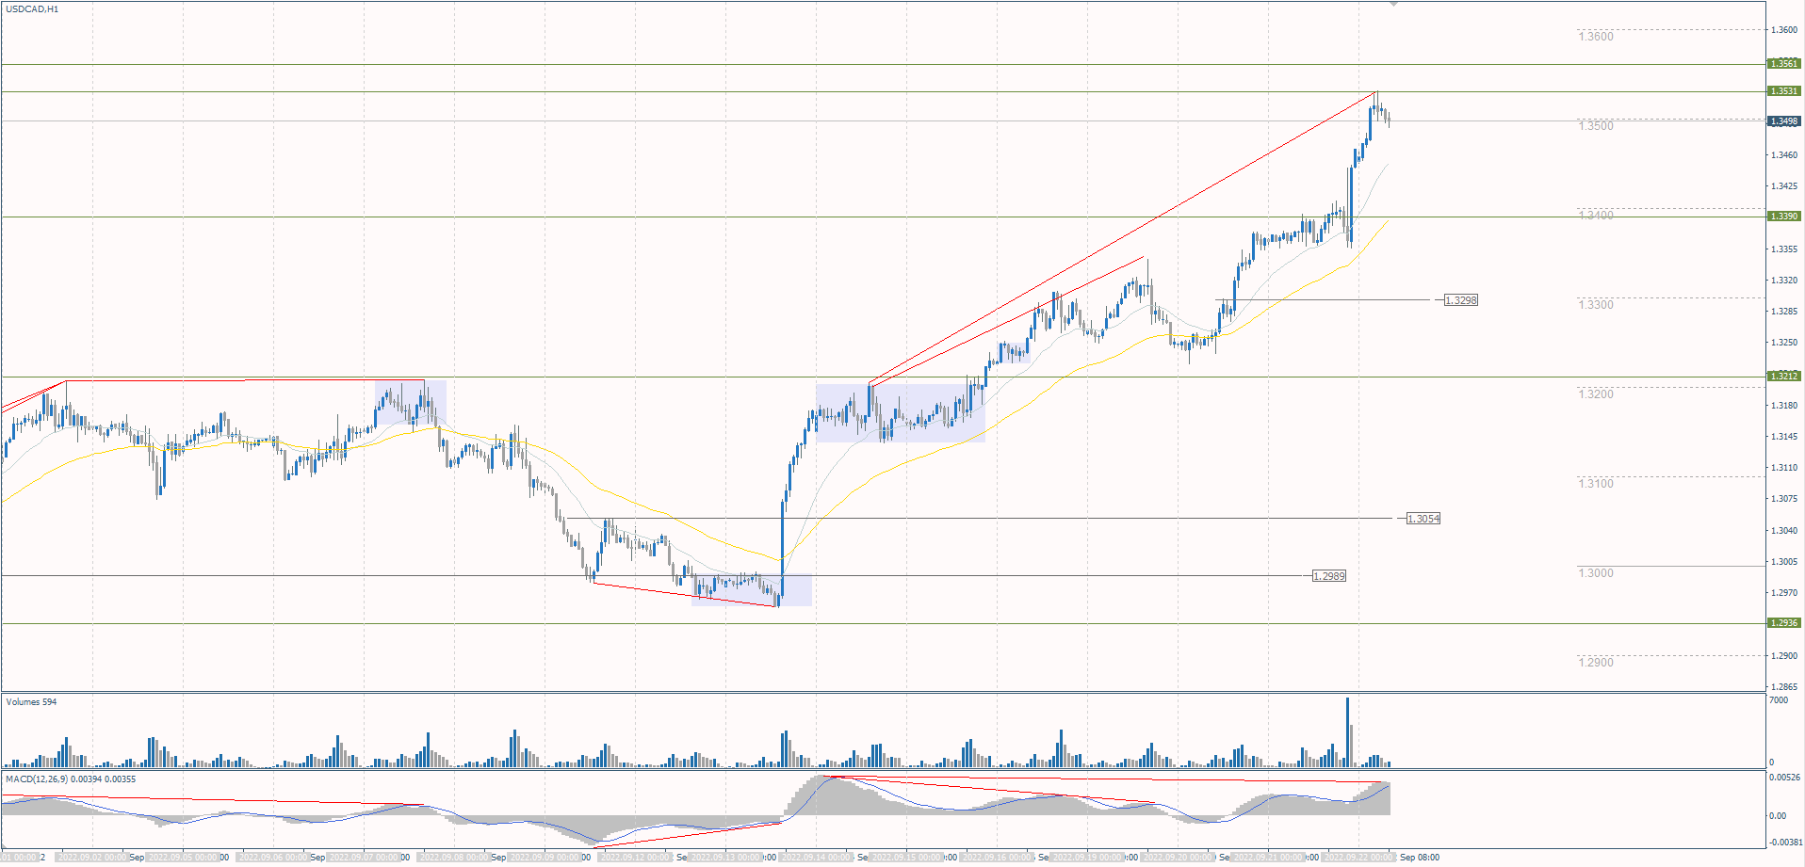
Task: Click the current price label 1.3498
Action: (x=1783, y=121)
